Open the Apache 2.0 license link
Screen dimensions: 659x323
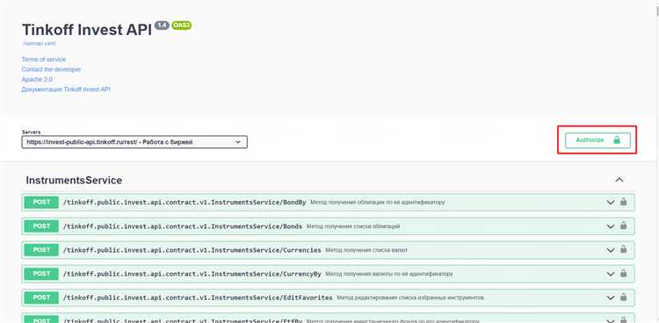pyautogui.click(x=37, y=79)
